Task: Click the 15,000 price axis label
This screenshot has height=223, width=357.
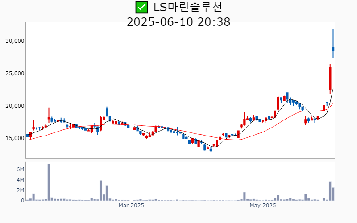Action: (15, 138)
